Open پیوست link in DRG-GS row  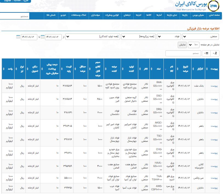tap(214, 113)
